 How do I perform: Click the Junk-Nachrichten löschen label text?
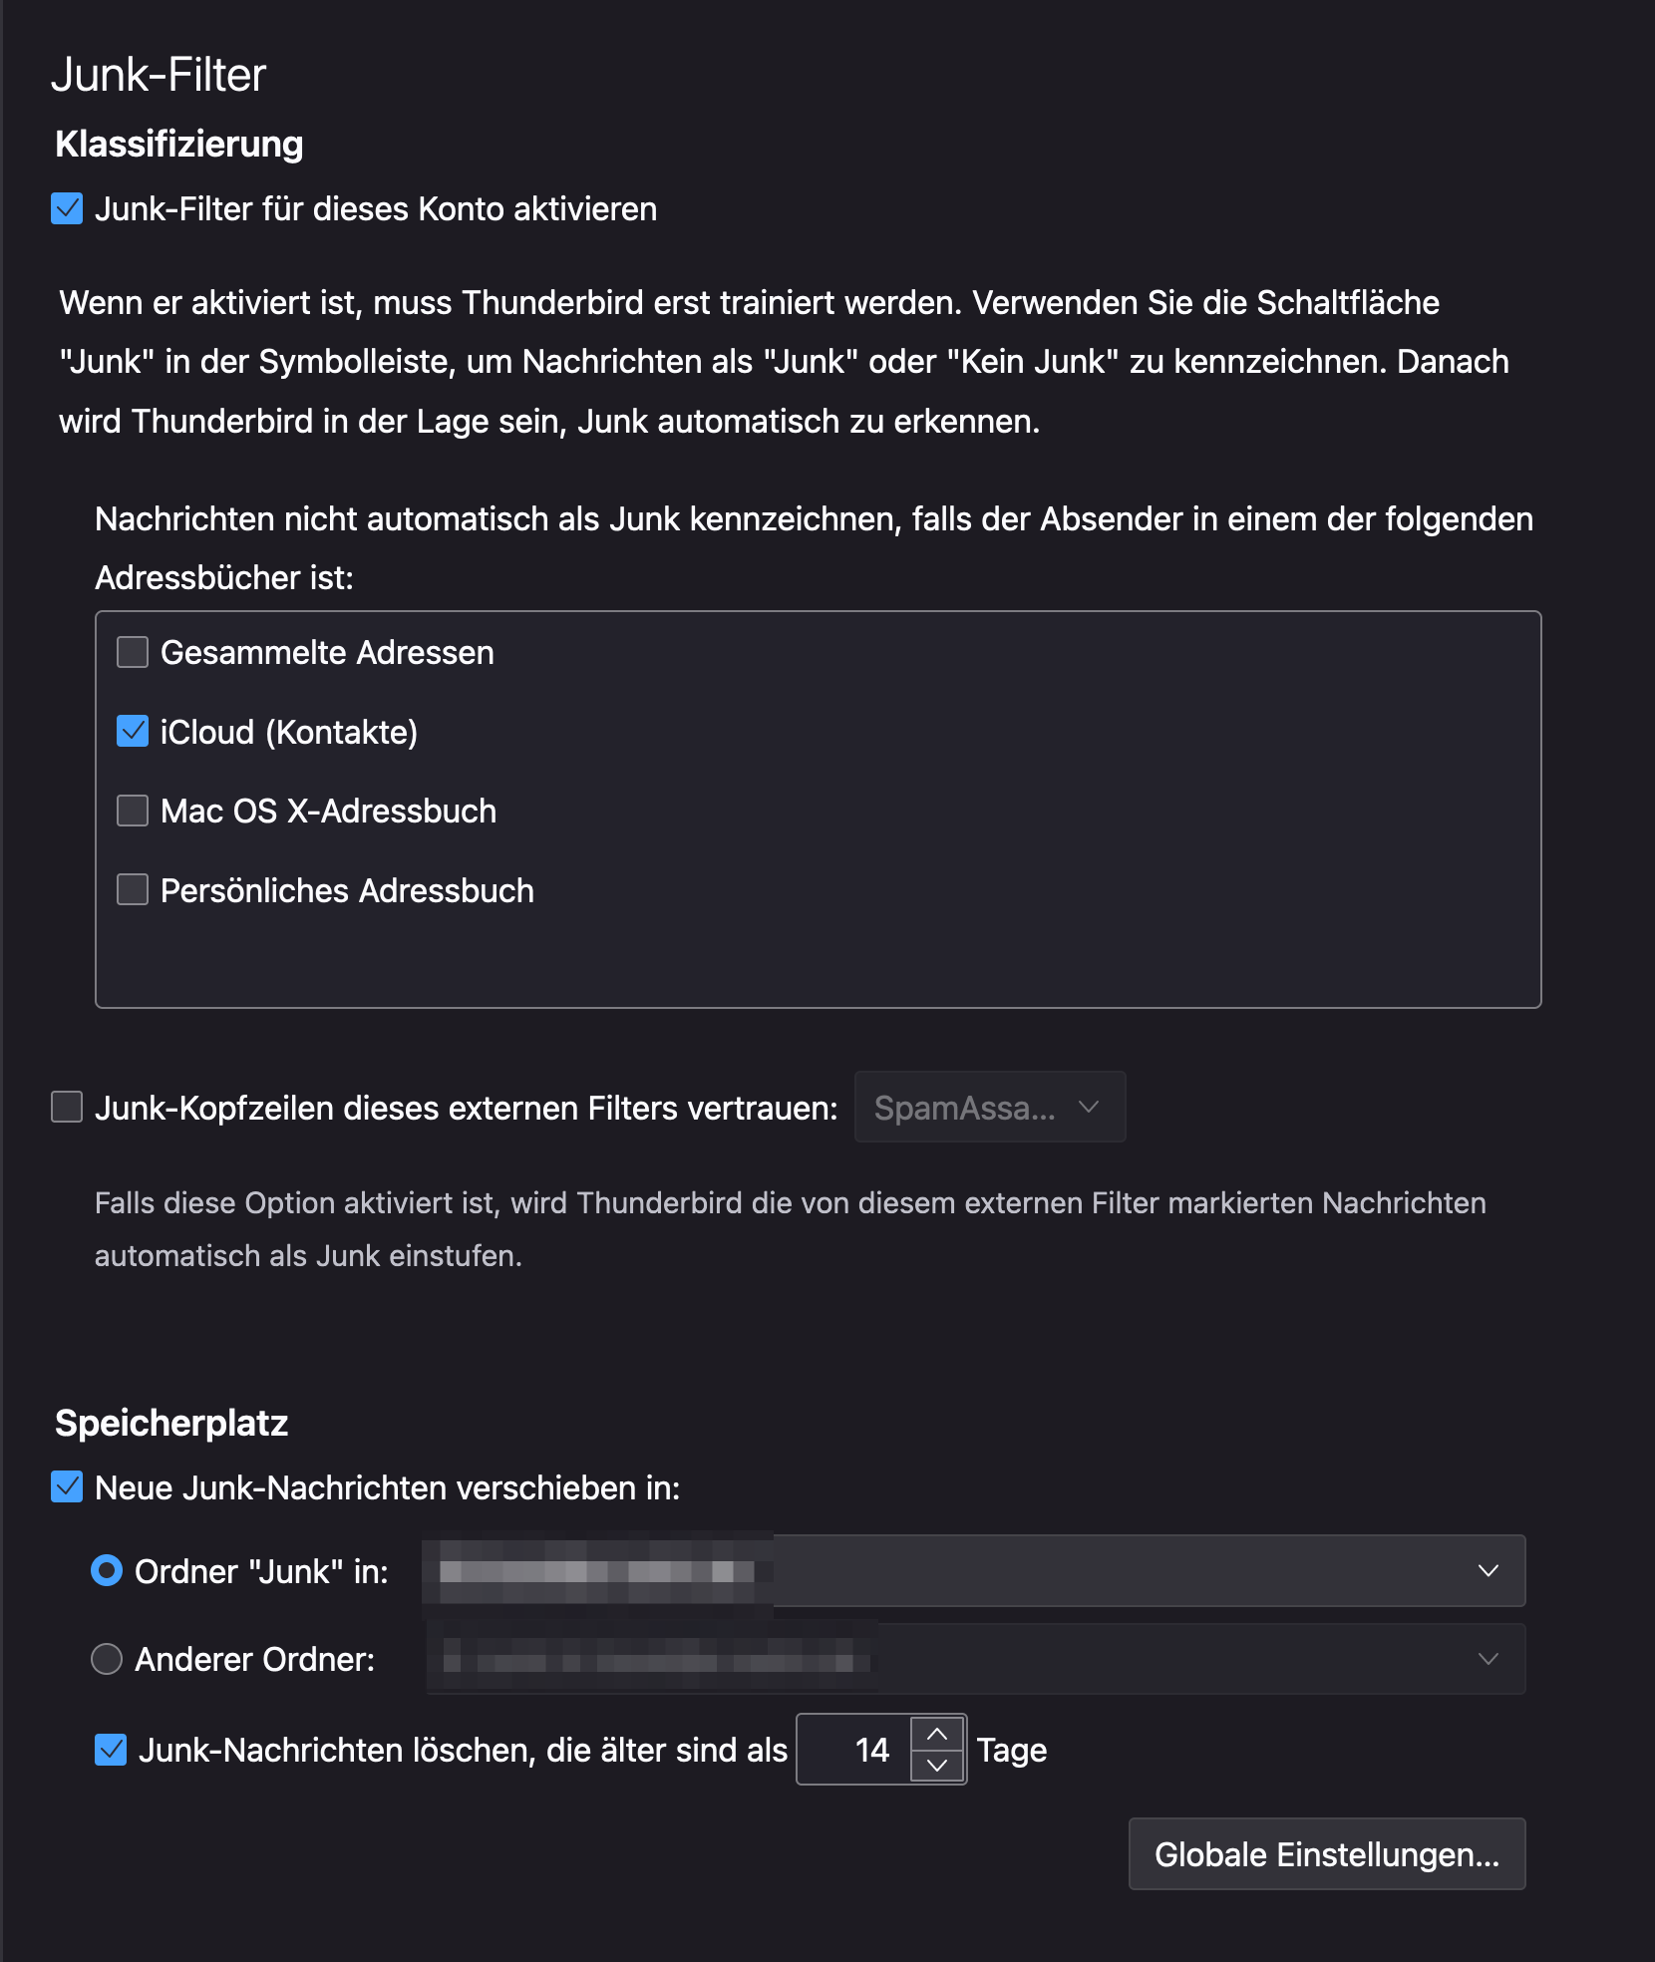(x=463, y=1750)
